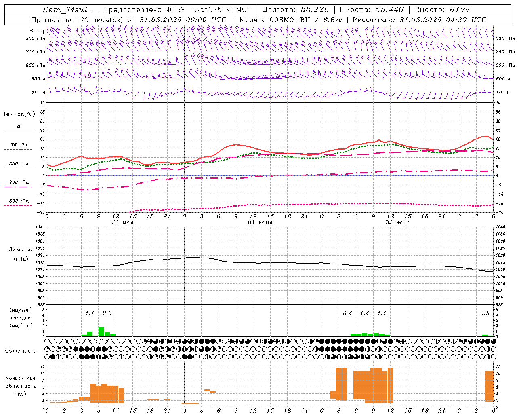This screenshot has height=414, width=517.
Task: Click the Давление panel label
Action: (21, 250)
